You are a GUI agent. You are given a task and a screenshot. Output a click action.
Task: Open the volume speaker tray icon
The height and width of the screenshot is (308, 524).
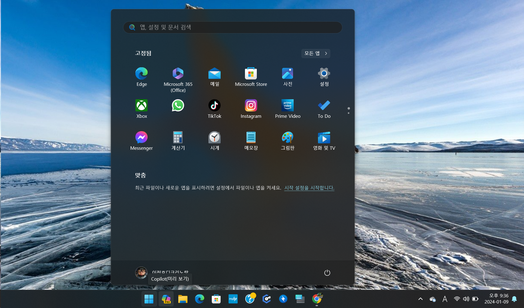(466, 299)
